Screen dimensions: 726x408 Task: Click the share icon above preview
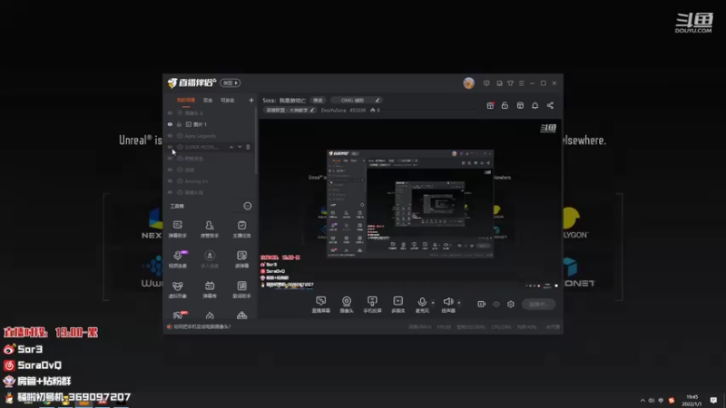(x=550, y=105)
